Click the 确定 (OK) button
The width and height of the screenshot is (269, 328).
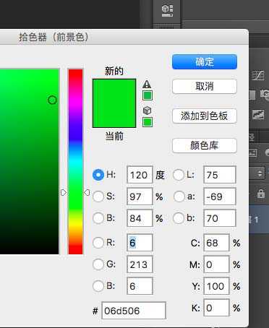205,62
